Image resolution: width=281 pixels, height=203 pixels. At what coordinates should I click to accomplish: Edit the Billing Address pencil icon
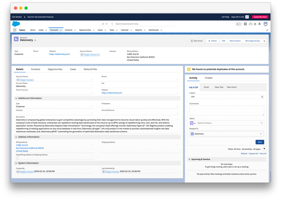point(92,145)
